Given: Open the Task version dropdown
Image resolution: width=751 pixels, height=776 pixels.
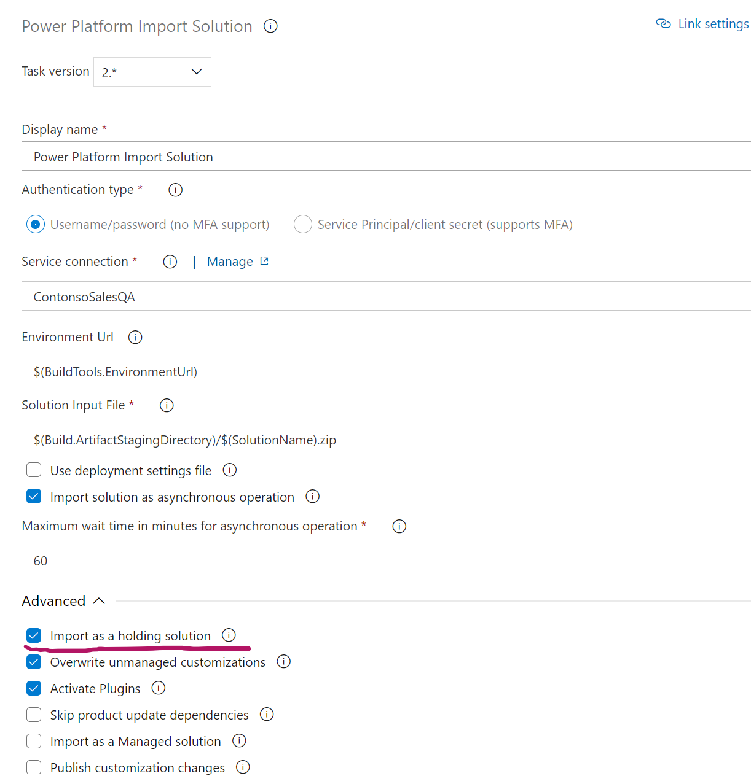Looking at the screenshot, I should click(x=195, y=71).
